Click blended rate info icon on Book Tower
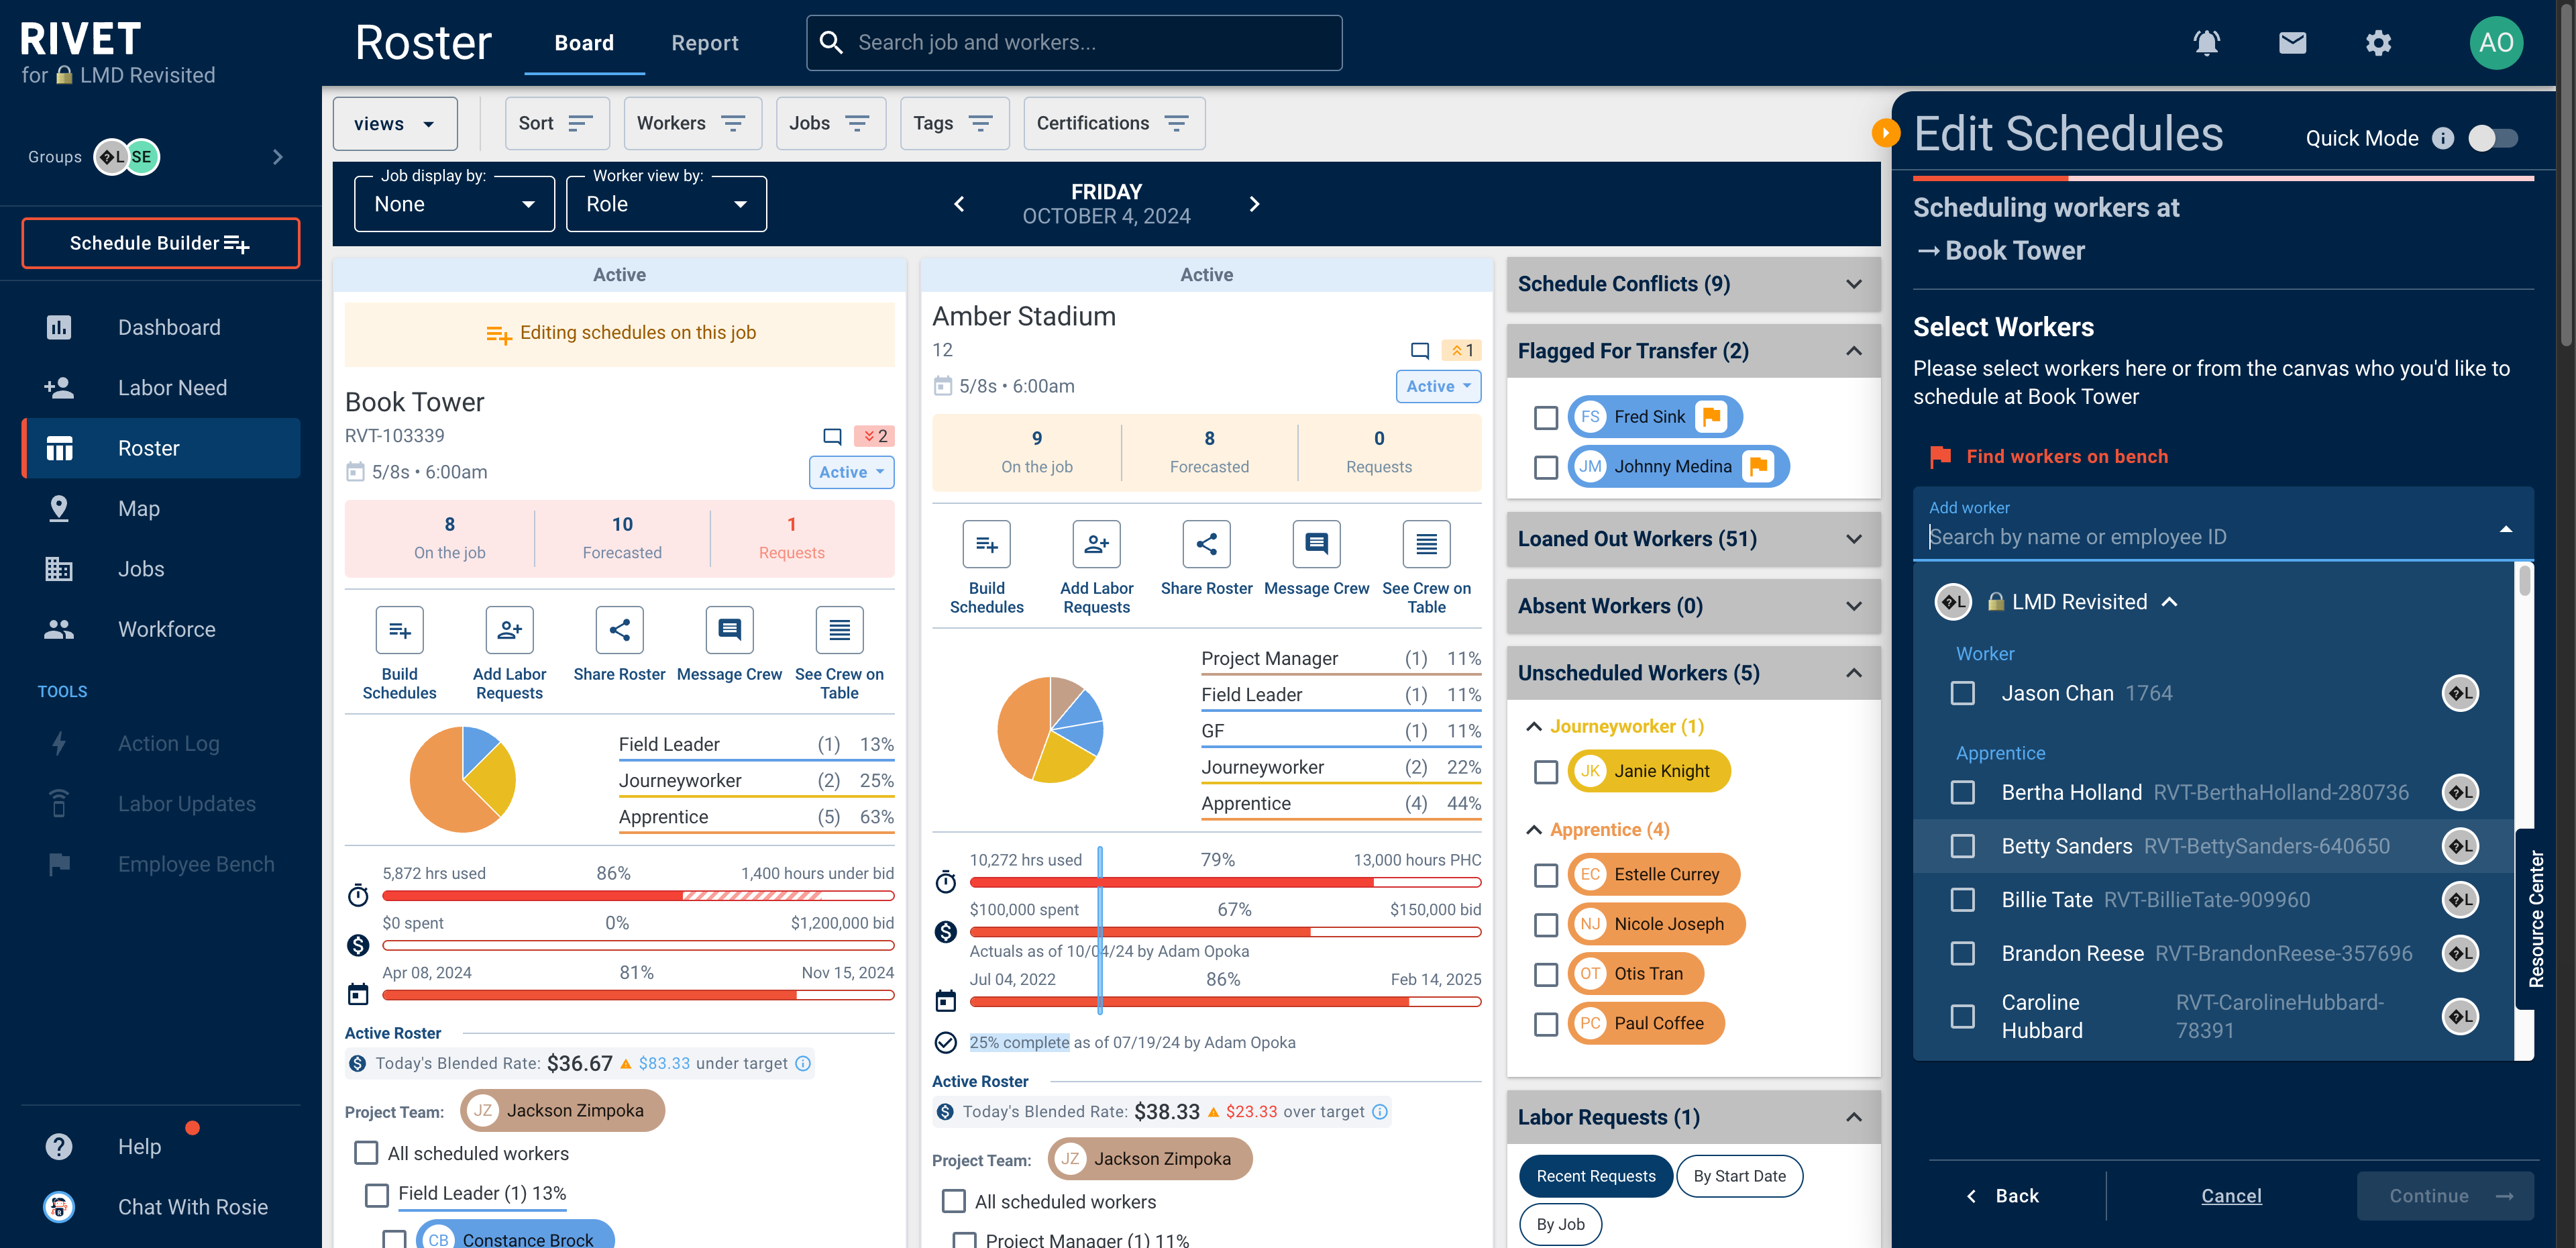 click(x=803, y=1063)
